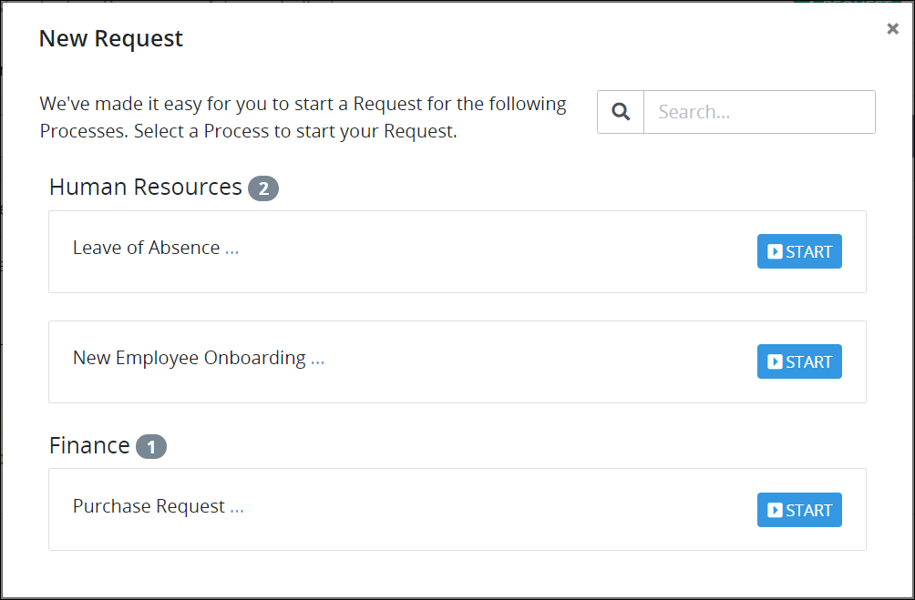The image size is (915, 600).
Task: Click the play icon beside Purchase Request
Action: (775, 510)
